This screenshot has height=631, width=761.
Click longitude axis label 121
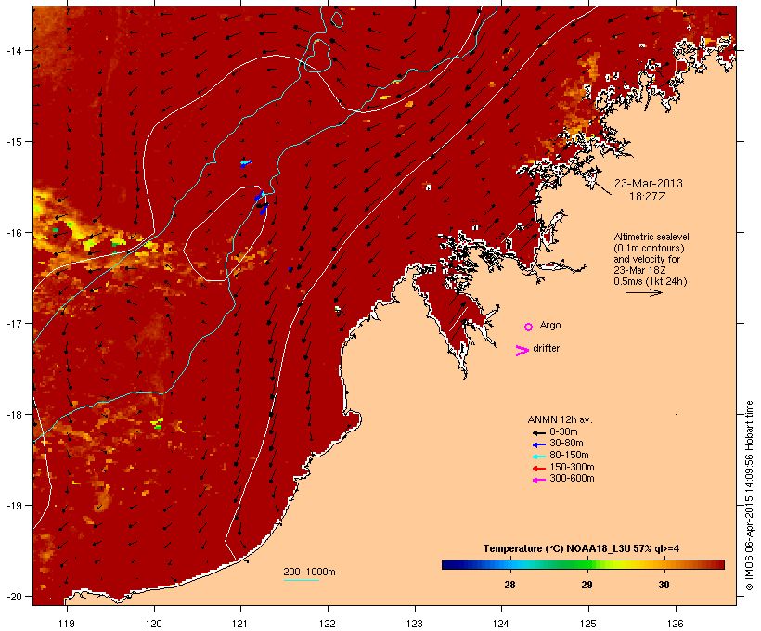(240, 624)
